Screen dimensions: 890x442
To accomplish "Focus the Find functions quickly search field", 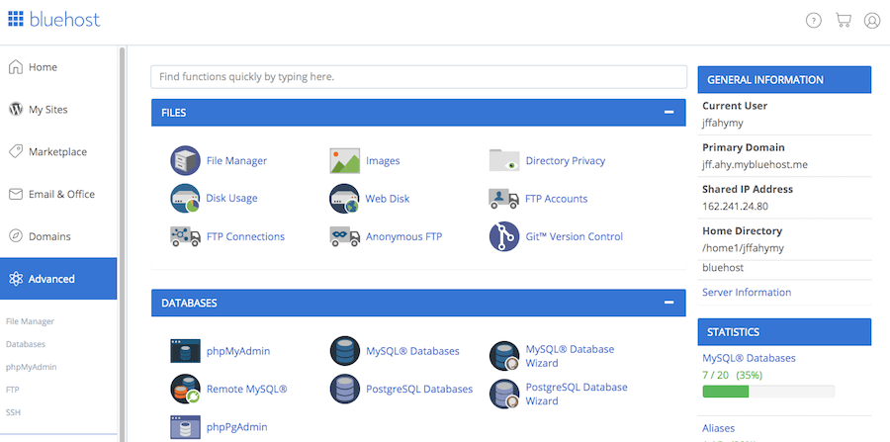I will click(419, 76).
